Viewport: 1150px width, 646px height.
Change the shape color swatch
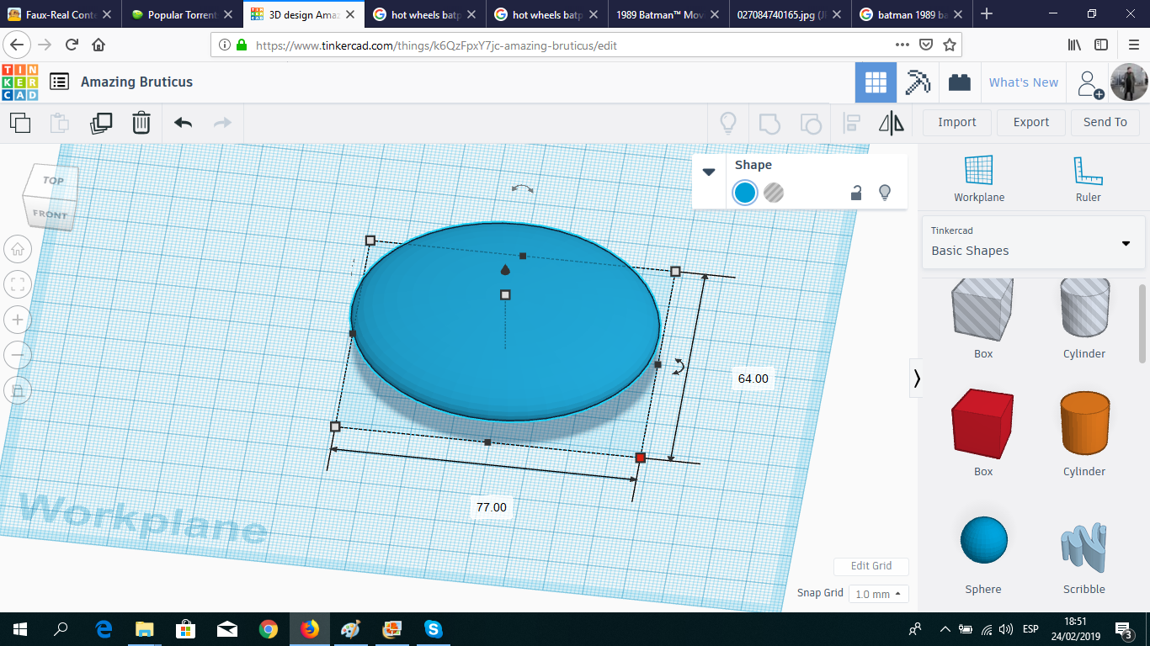tap(744, 193)
